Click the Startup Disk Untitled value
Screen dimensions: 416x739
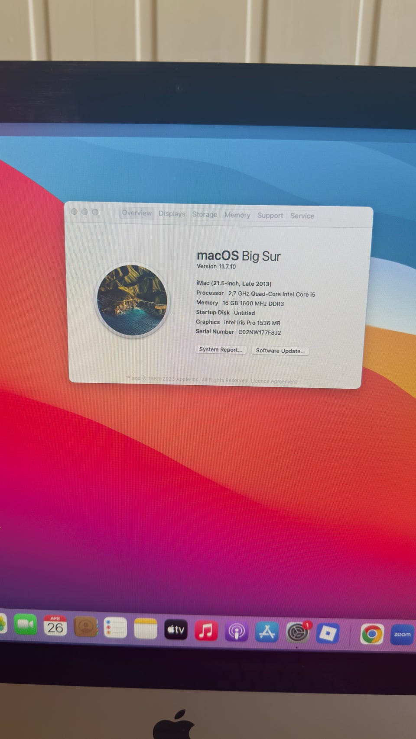(x=244, y=313)
